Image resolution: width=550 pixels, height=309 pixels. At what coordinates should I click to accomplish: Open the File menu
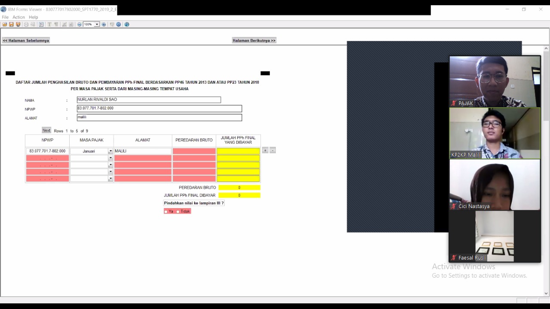5,17
